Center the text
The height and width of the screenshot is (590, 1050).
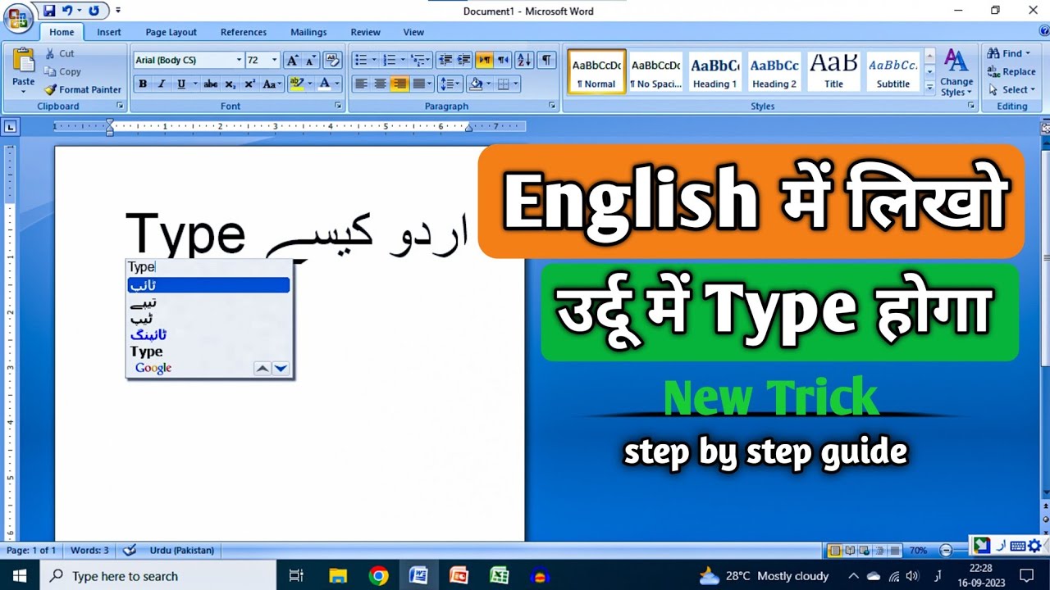381,84
